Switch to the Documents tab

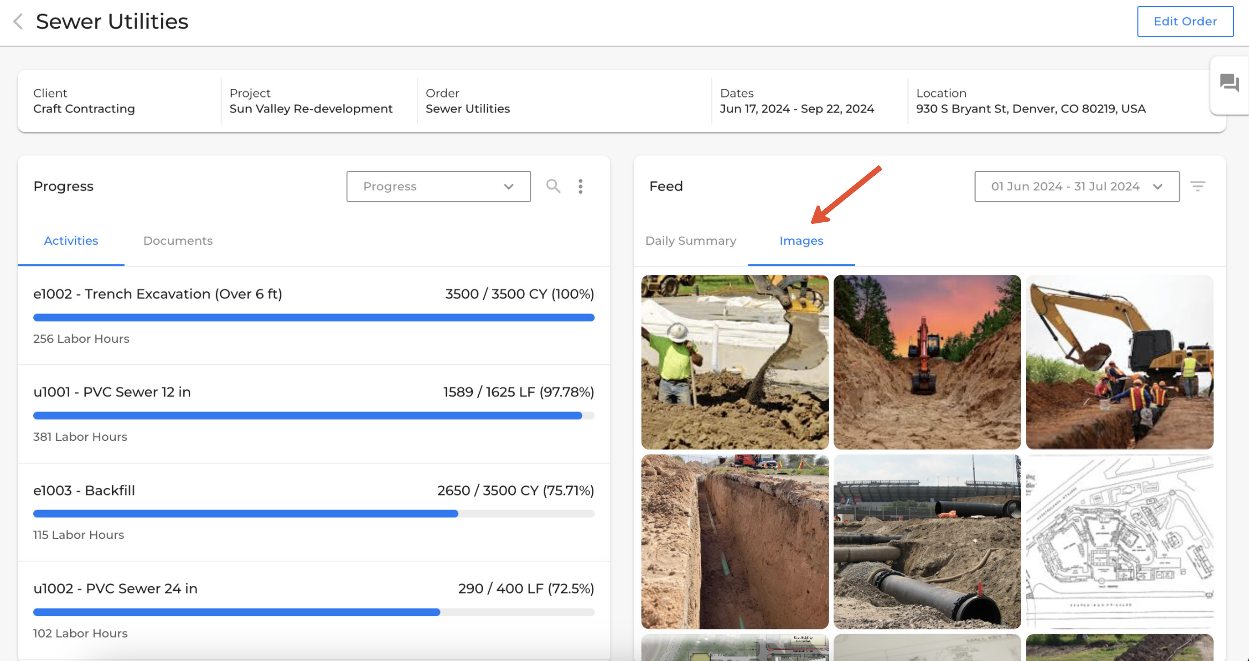tap(177, 241)
